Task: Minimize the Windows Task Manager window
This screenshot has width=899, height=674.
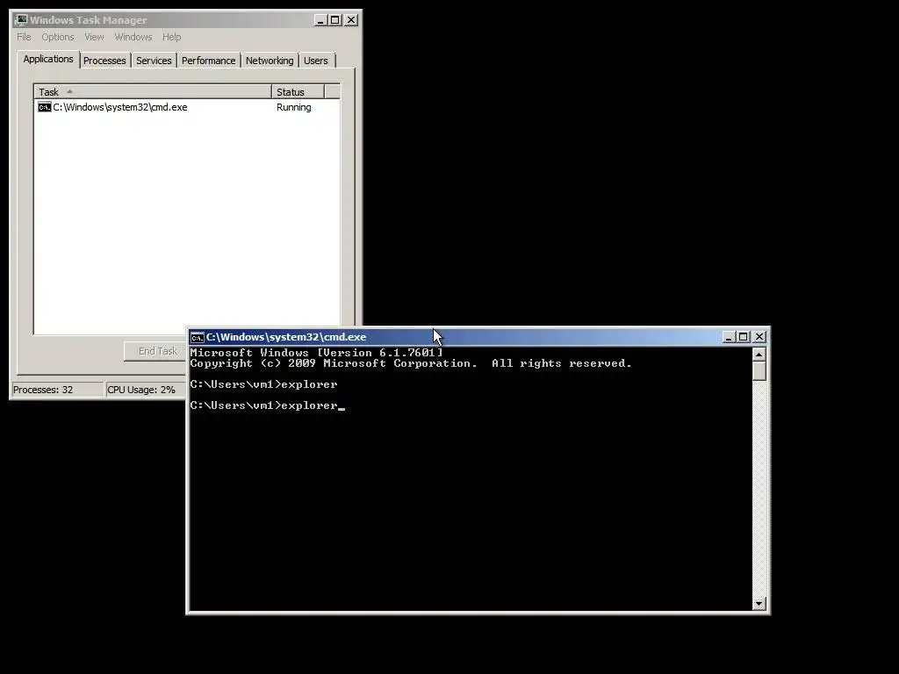Action: [x=321, y=20]
